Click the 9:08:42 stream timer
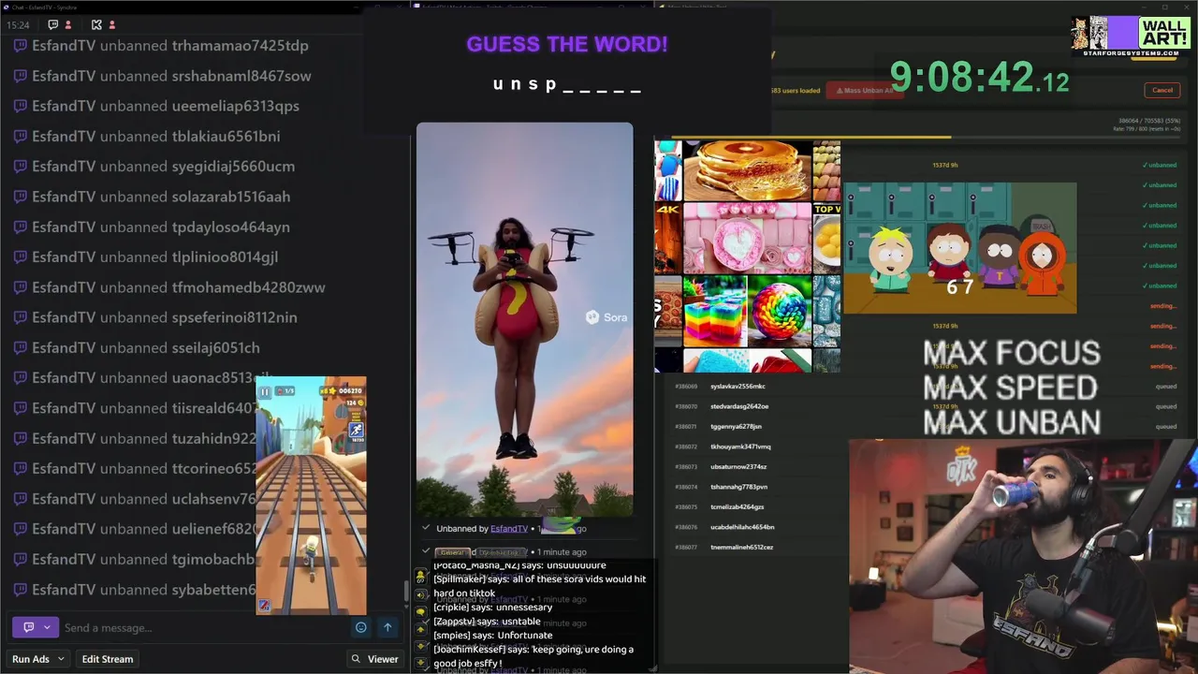1198x674 pixels. [979, 77]
